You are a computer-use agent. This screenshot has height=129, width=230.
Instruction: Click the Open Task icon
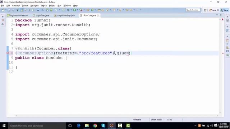103,10
